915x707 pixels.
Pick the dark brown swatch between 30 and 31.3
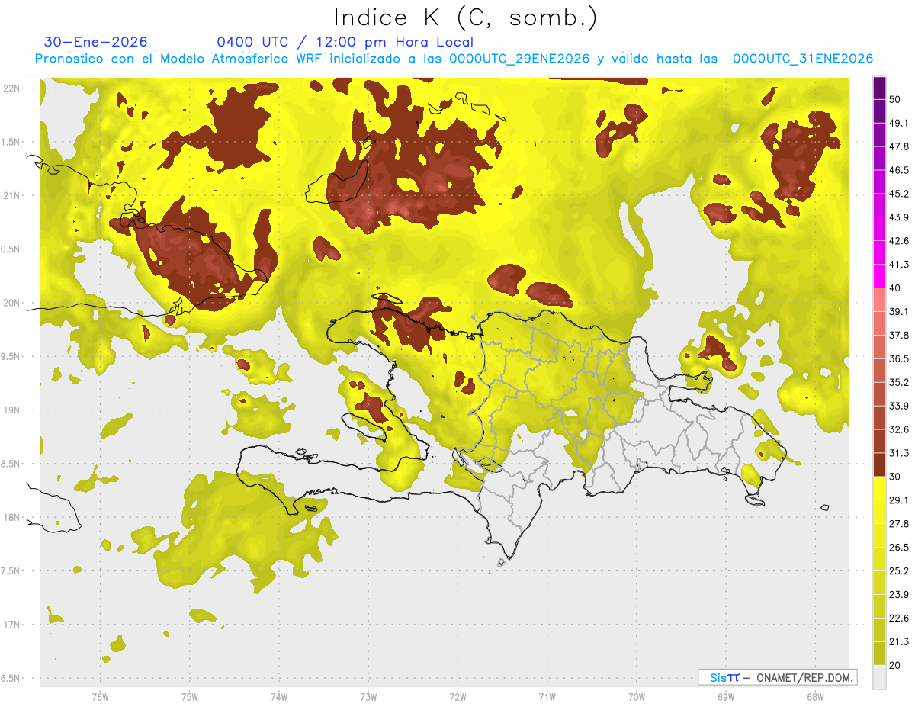(x=879, y=465)
